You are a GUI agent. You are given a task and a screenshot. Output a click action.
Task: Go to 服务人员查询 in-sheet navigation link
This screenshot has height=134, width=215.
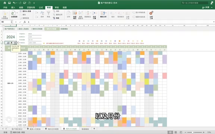(23, 29)
